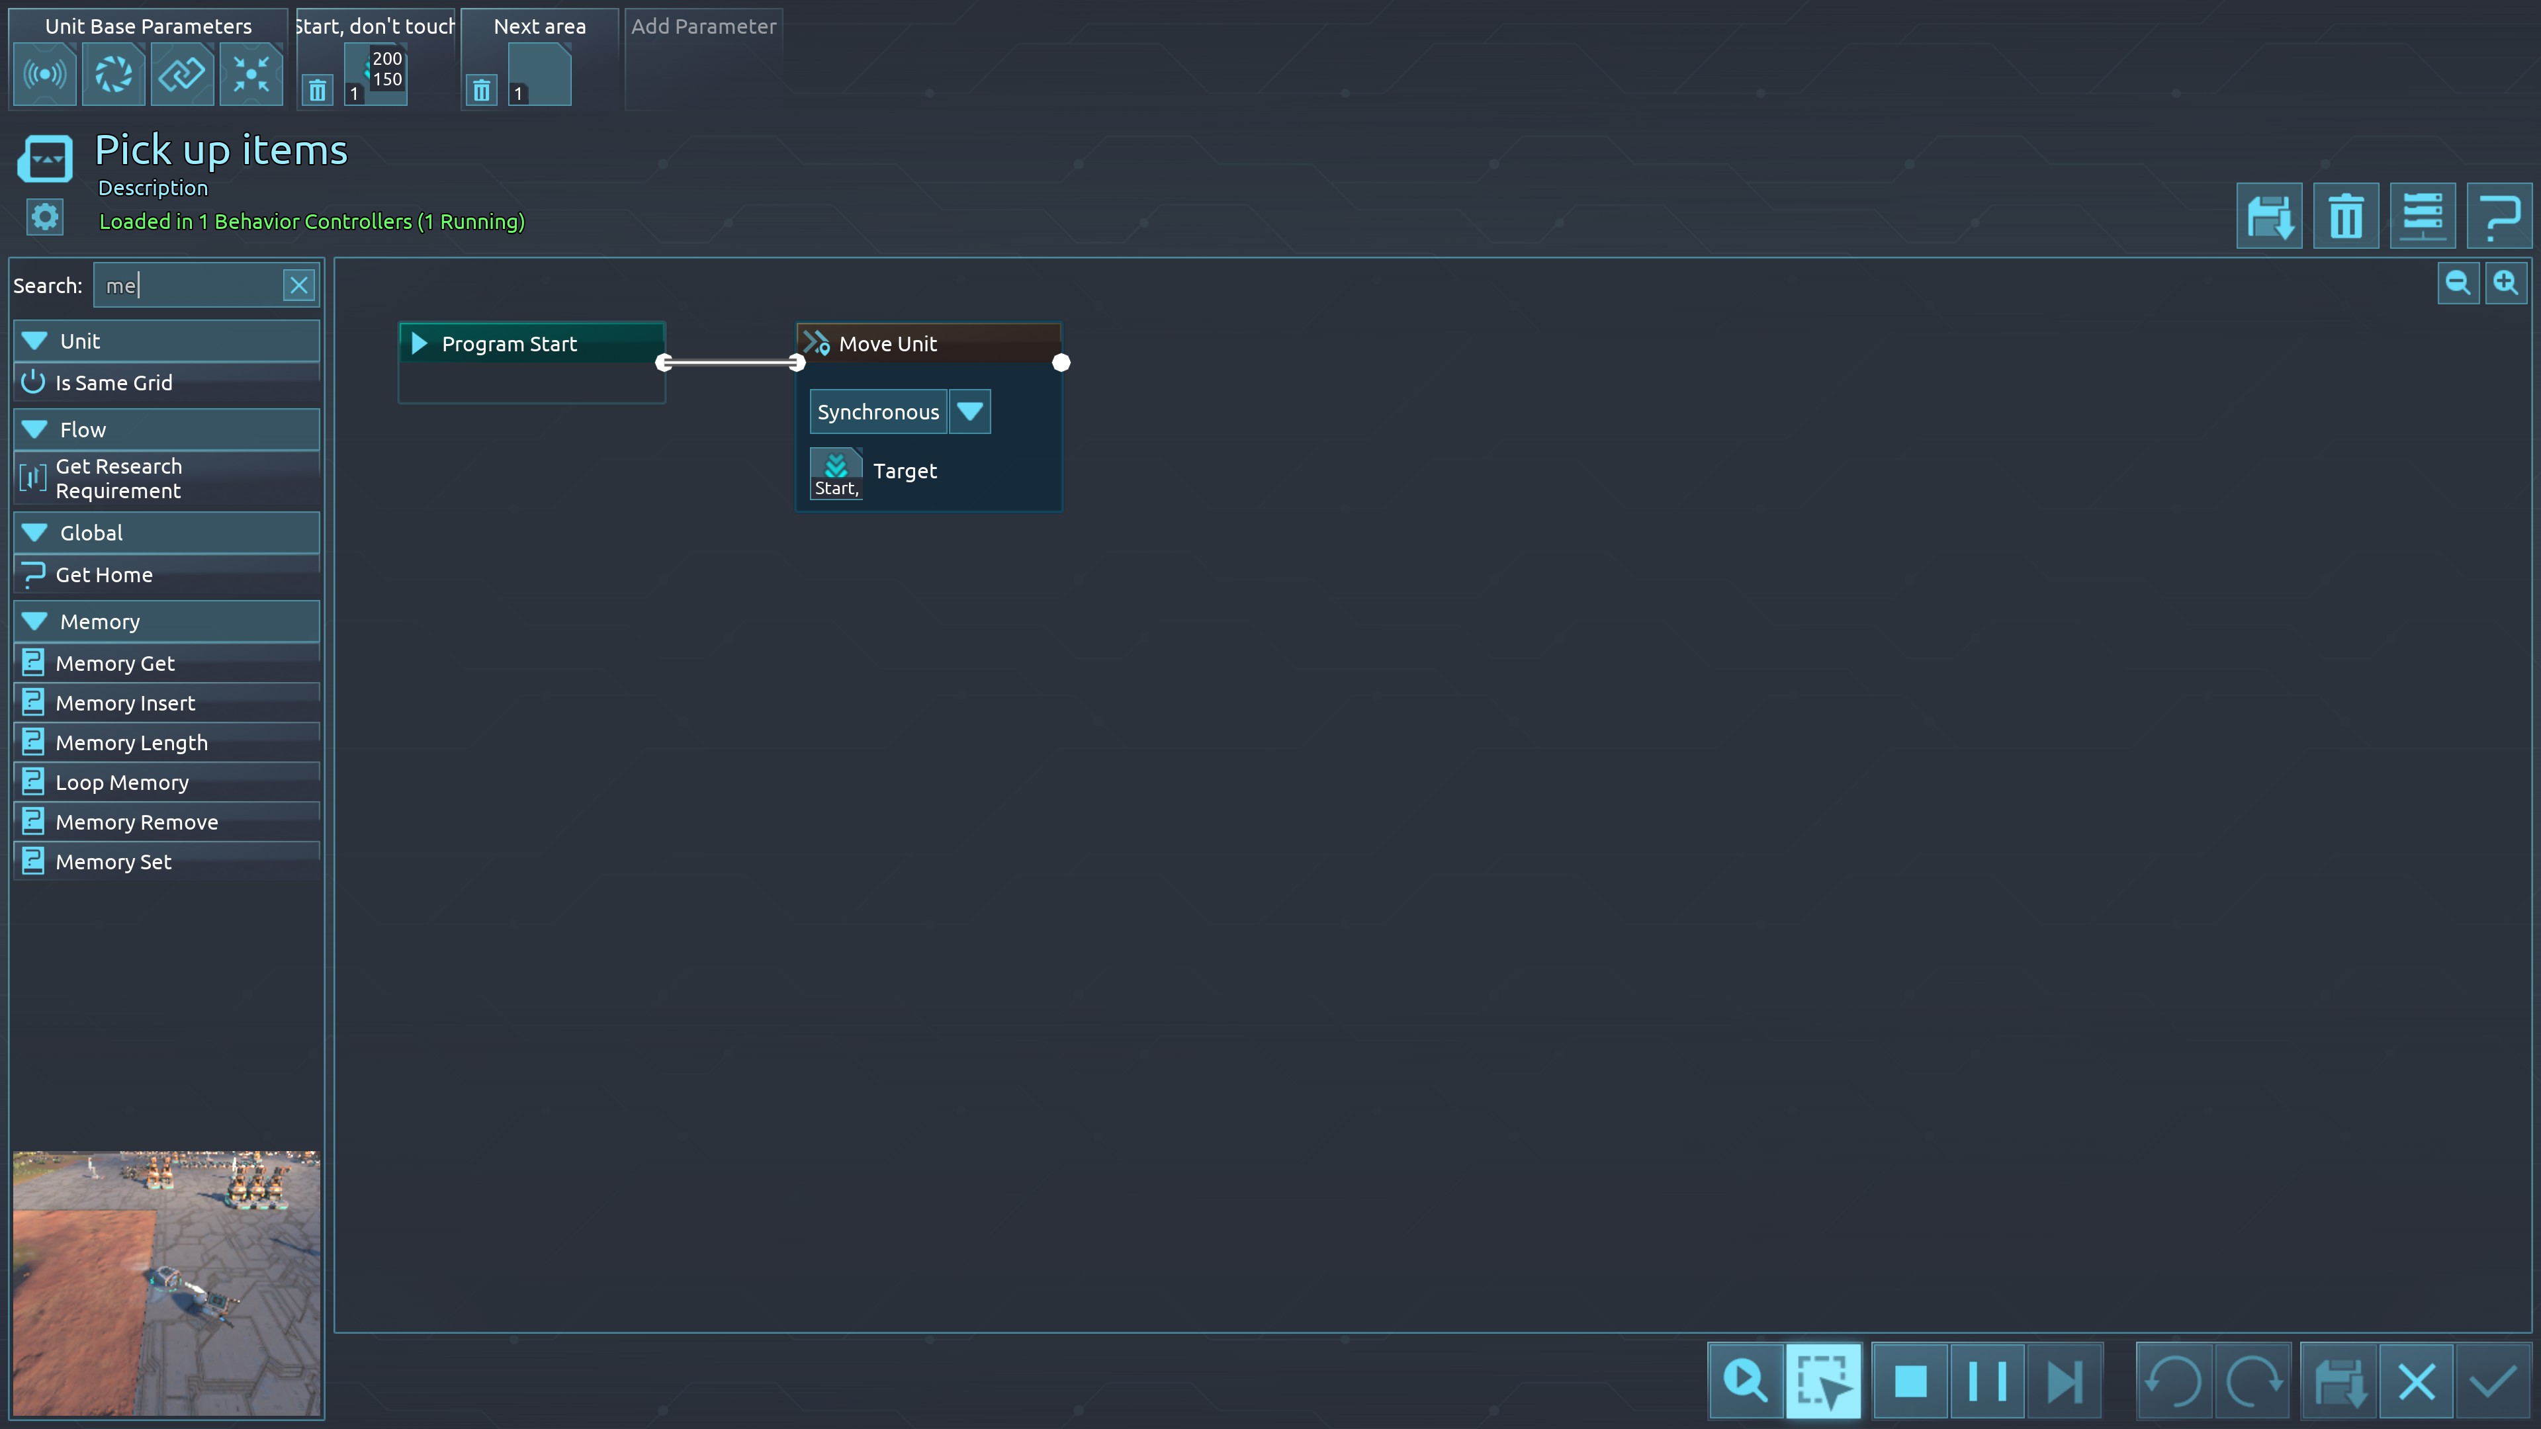The width and height of the screenshot is (2541, 1429).
Task: Clear the search field with the X
Action: [x=299, y=286]
